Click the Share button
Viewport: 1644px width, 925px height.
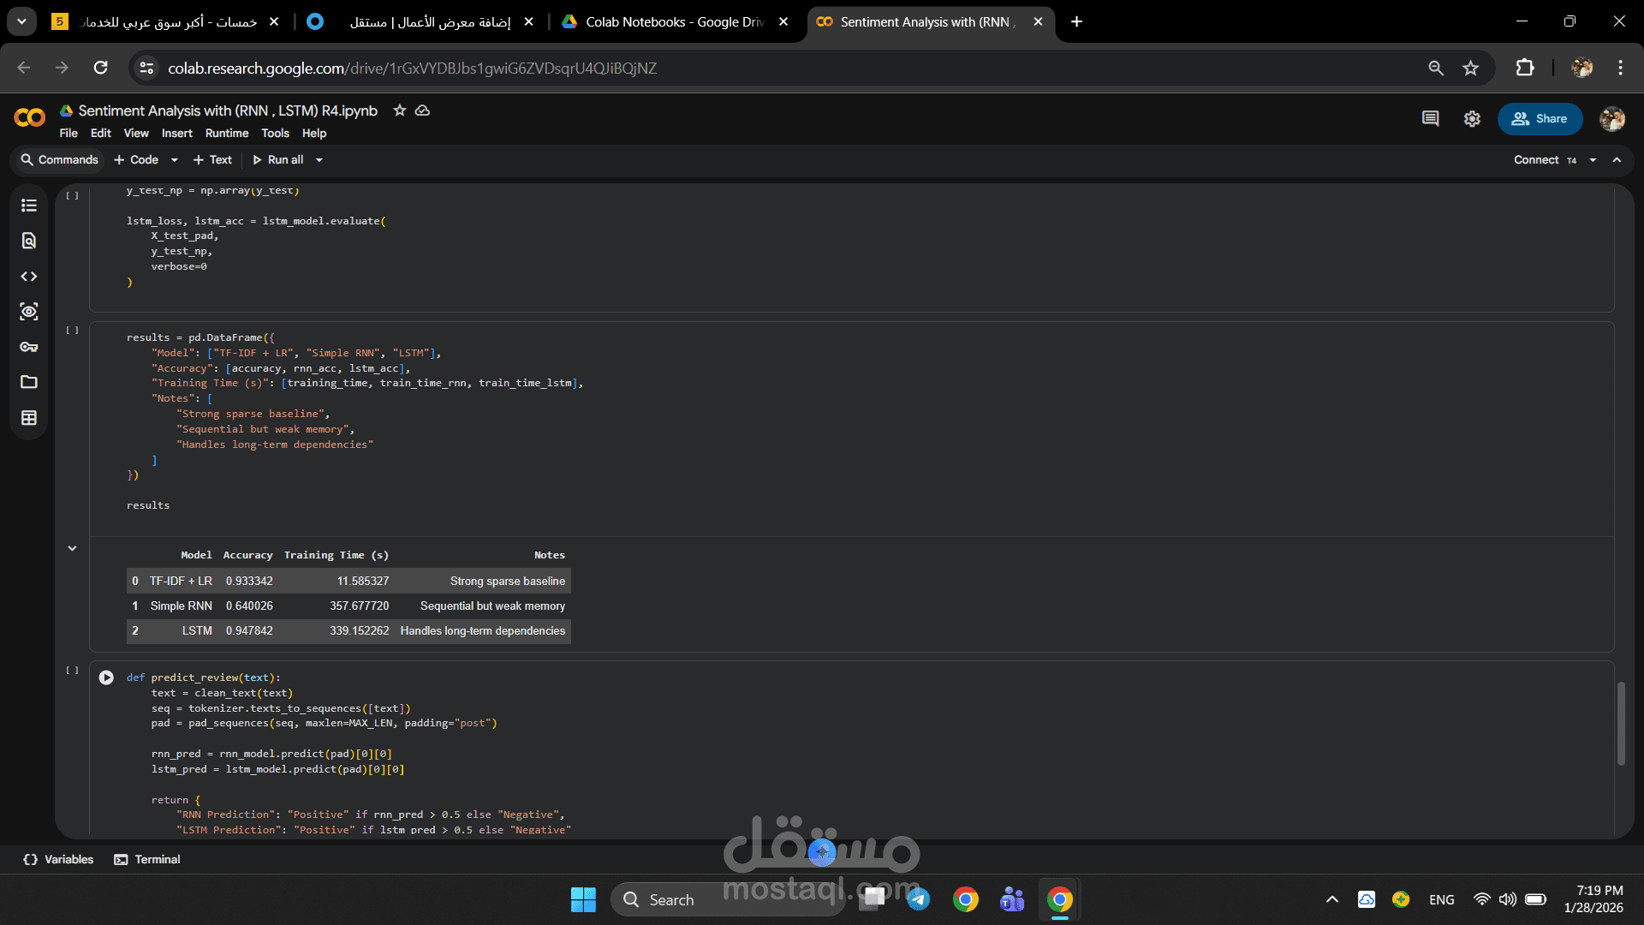[1540, 119]
